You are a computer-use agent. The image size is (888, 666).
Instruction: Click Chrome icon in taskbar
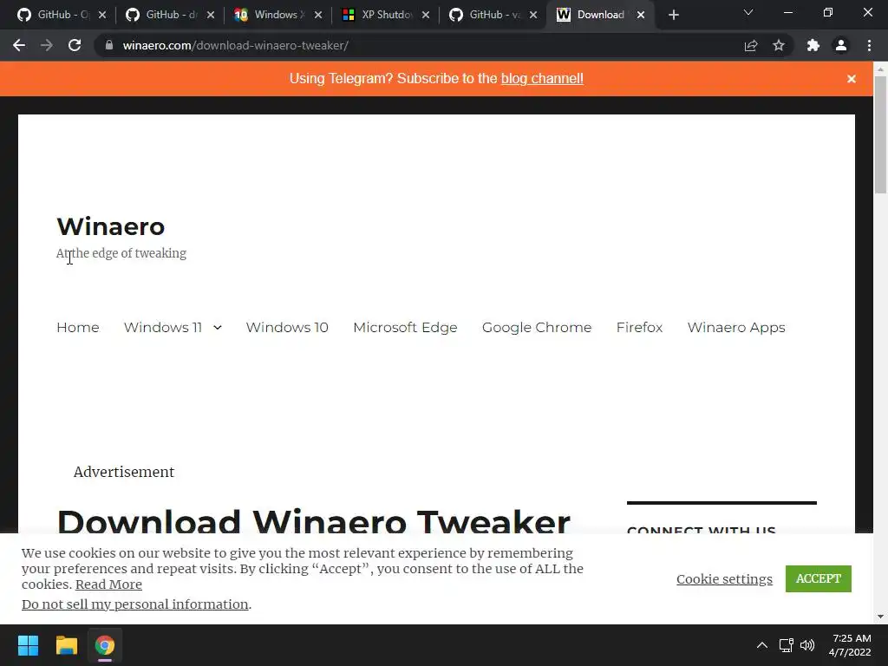pos(105,645)
